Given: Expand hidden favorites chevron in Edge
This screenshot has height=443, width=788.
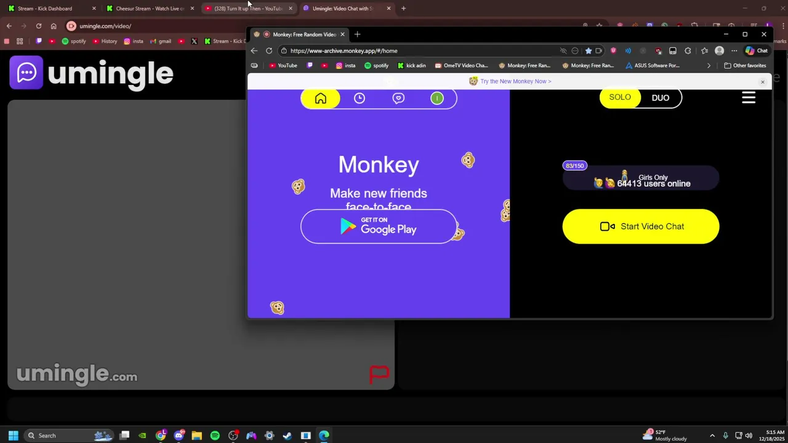Looking at the screenshot, I should [709, 65].
